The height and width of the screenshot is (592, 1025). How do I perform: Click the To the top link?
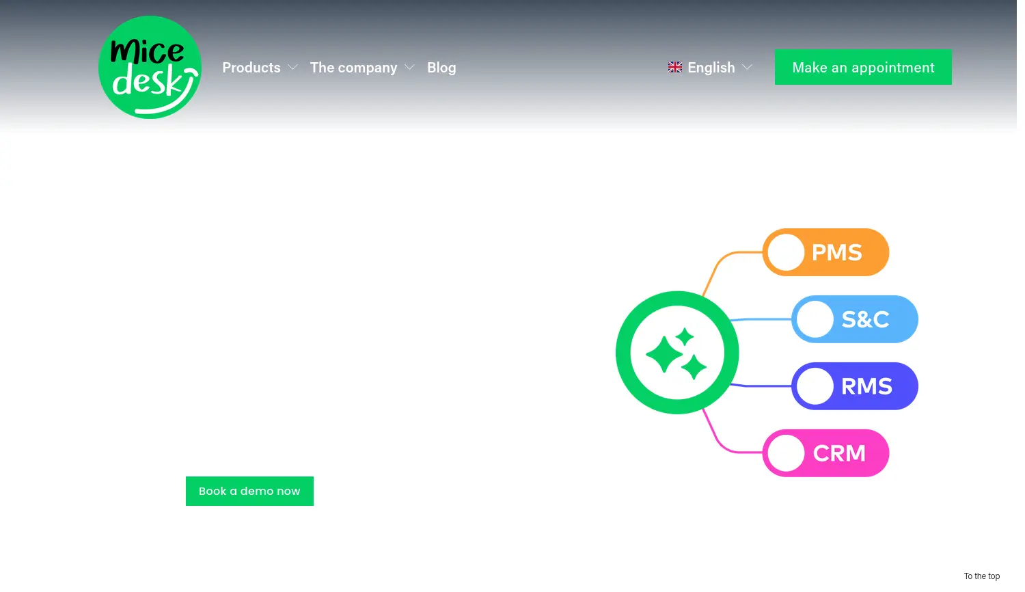pyautogui.click(x=981, y=576)
